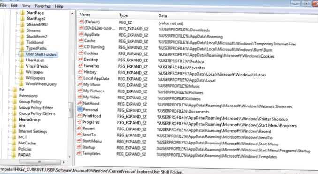Screen dimensions: 318x174
Task: Select the Policies key
Action: pyautogui.click(x=25, y=149)
